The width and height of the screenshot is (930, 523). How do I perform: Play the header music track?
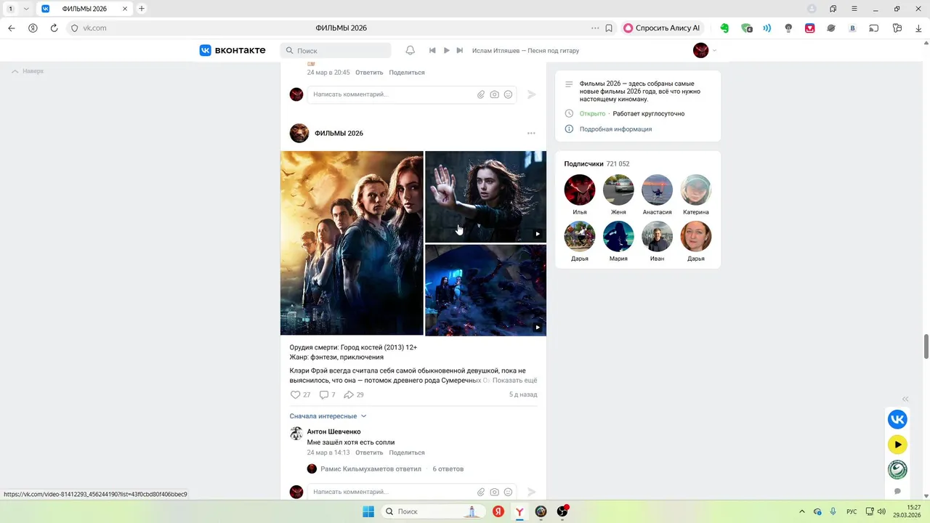click(446, 51)
